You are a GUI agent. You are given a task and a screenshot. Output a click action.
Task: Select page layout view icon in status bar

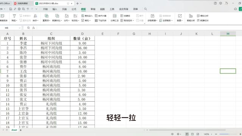[192, 134]
